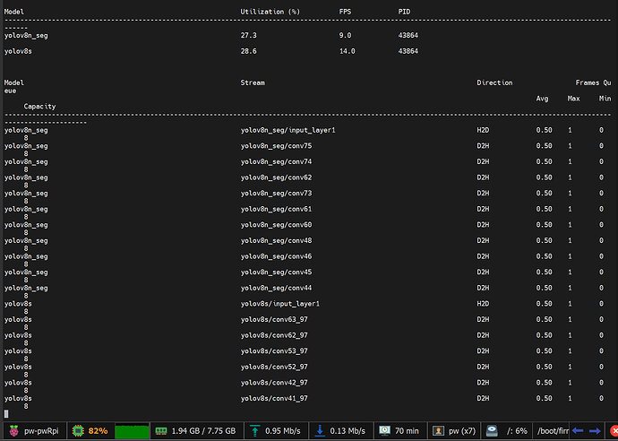Click the 1.94 GB / 7.75 GB memory readout
The width and height of the screenshot is (618, 441).
[205, 430]
